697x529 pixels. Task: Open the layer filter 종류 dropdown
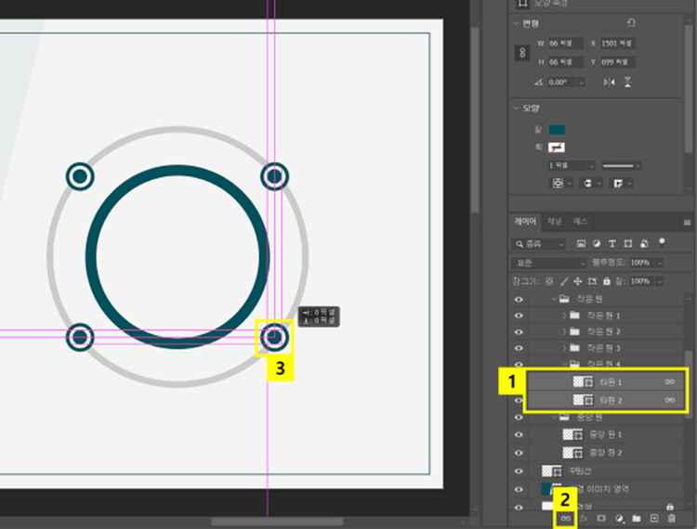coord(538,244)
